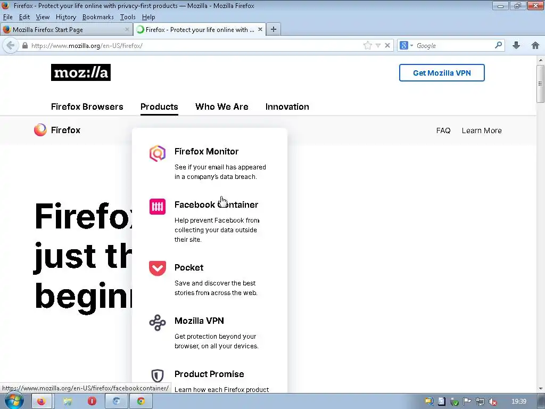Open a new tab with the plus button

point(274,30)
